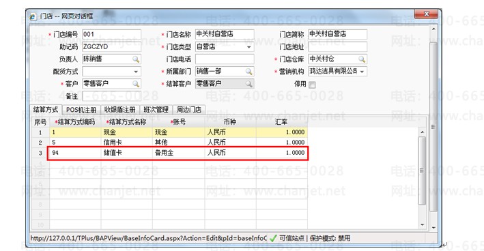This screenshot has width=484, height=251.
Task: Open lookup for 门店仓库 field
Action: click(362, 59)
